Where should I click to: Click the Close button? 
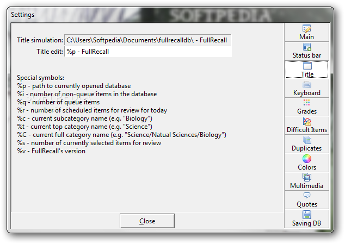pos(147,221)
